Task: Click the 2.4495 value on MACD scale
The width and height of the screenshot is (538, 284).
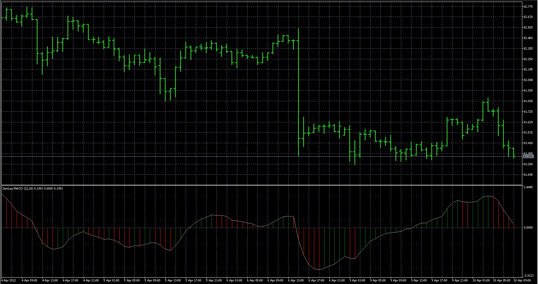Action: pos(528,187)
